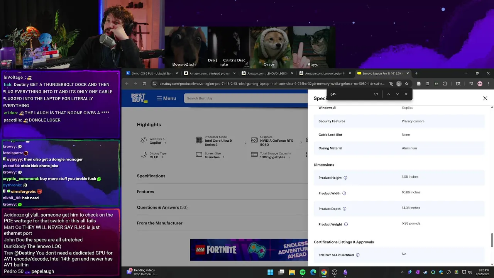Show hidden system tray icons
This screenshot has height=278, width=494.
point(402,272)
